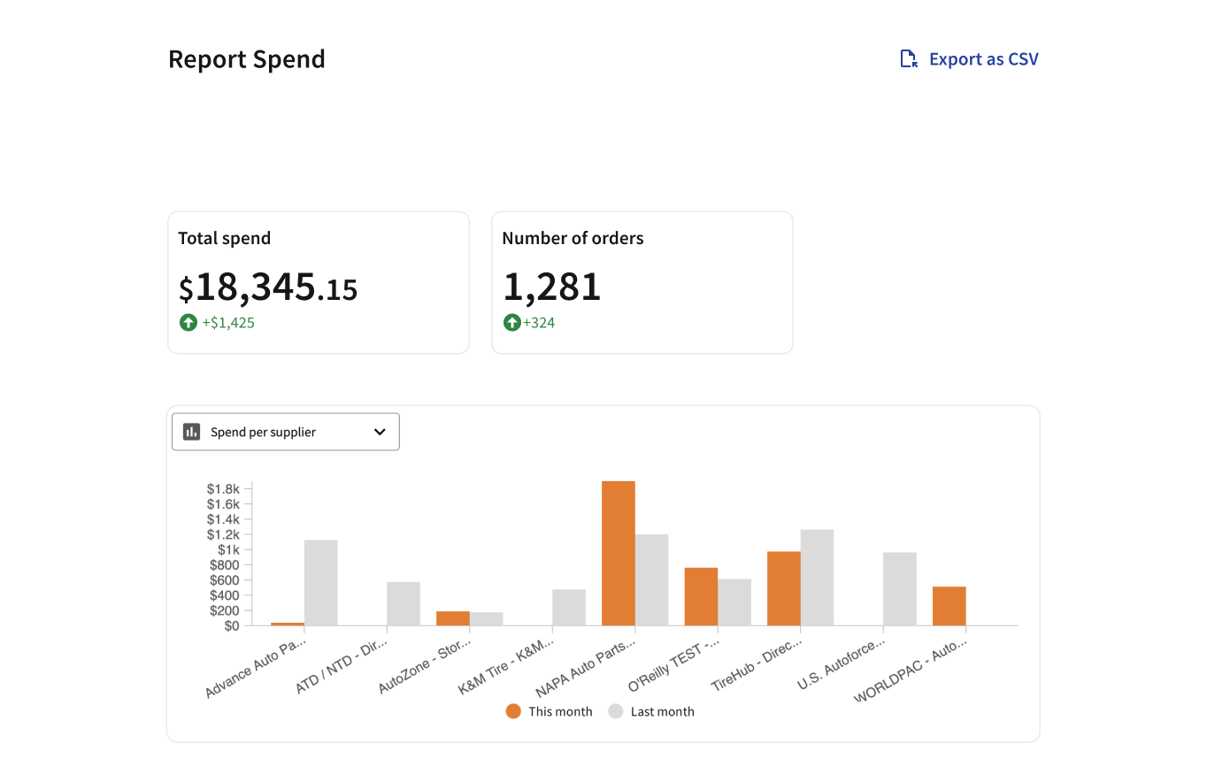Screen dimensions: 1207x774
Task: Click the gray U.S. Autoforce bar
Action: 900,589
